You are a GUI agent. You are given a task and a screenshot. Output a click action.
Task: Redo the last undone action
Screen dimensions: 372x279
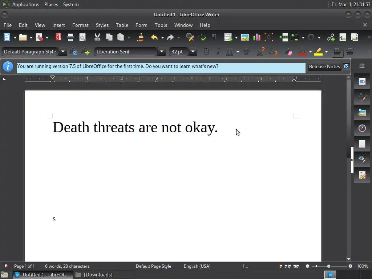[170, 37]
